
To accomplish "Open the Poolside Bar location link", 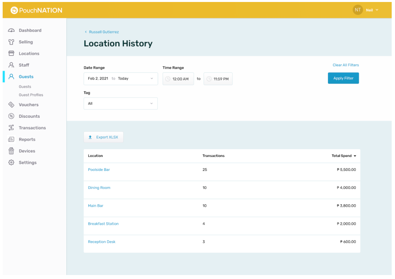I will point(99,170).
